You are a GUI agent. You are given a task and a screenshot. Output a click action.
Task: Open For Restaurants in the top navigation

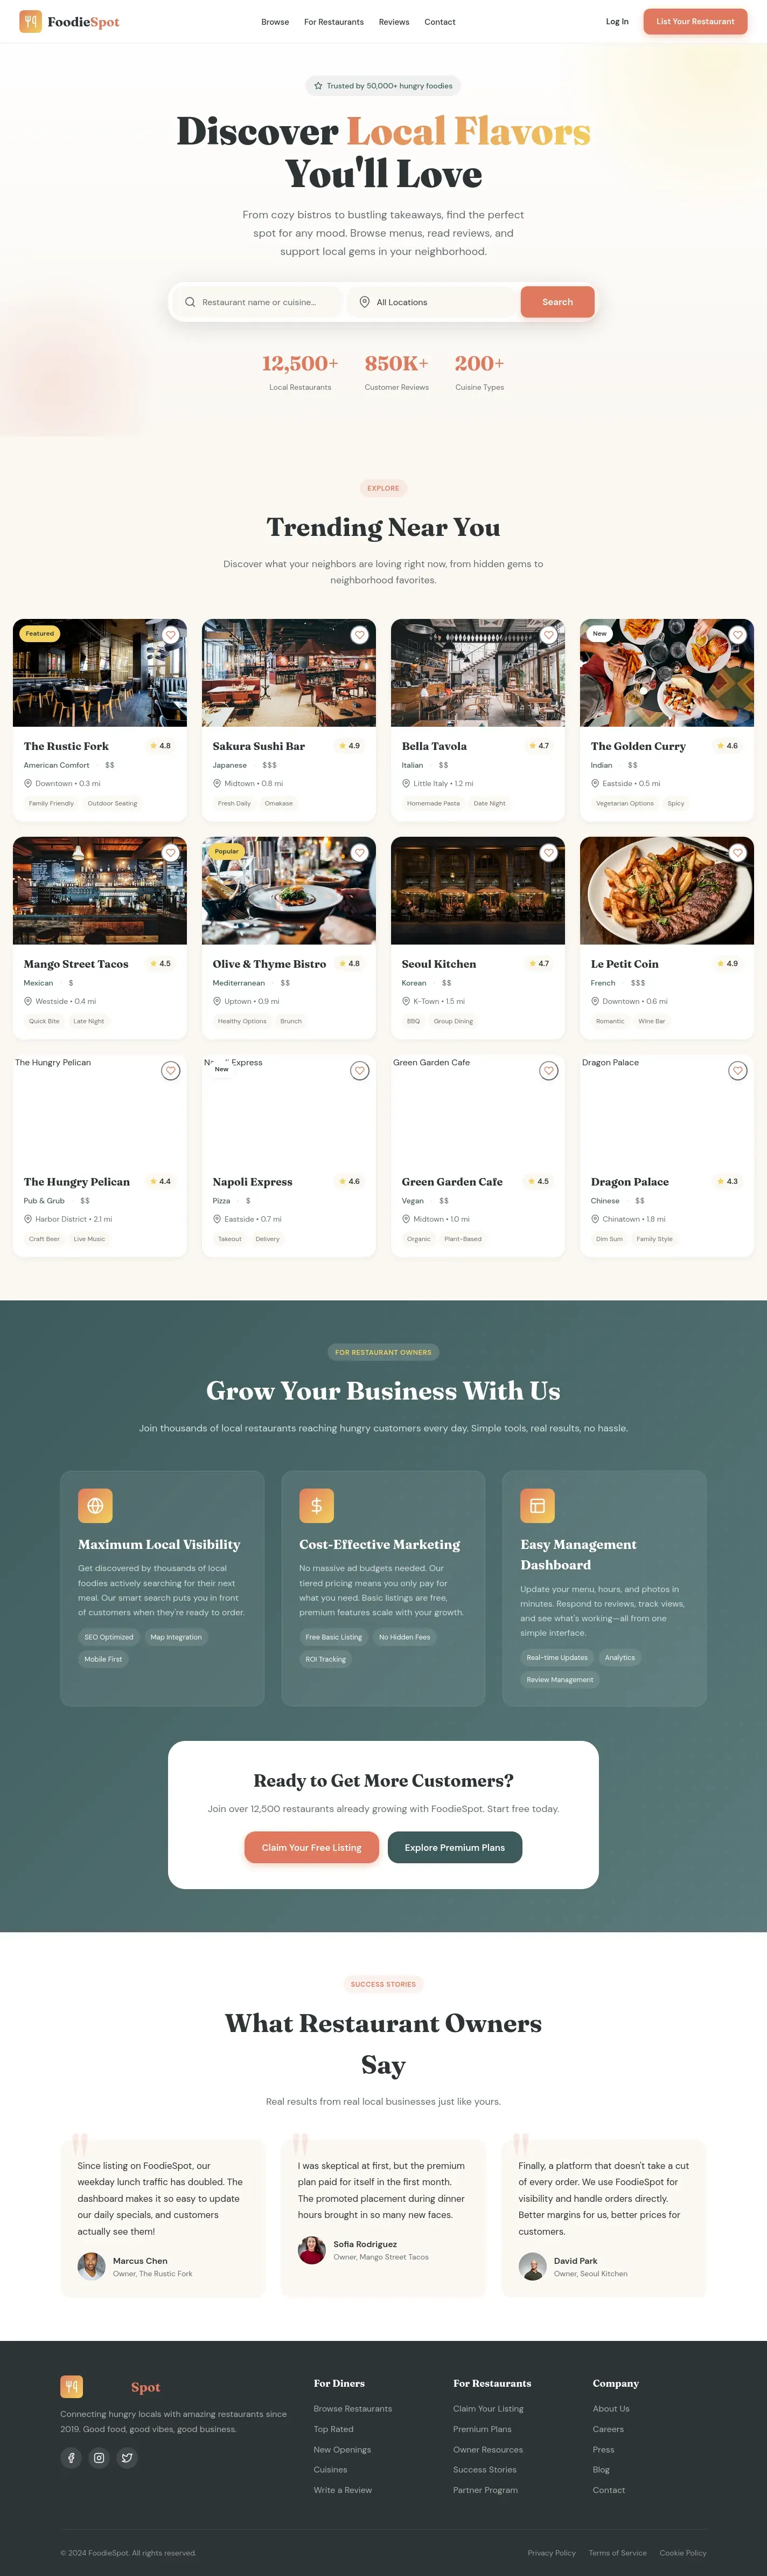pos(333,22)
